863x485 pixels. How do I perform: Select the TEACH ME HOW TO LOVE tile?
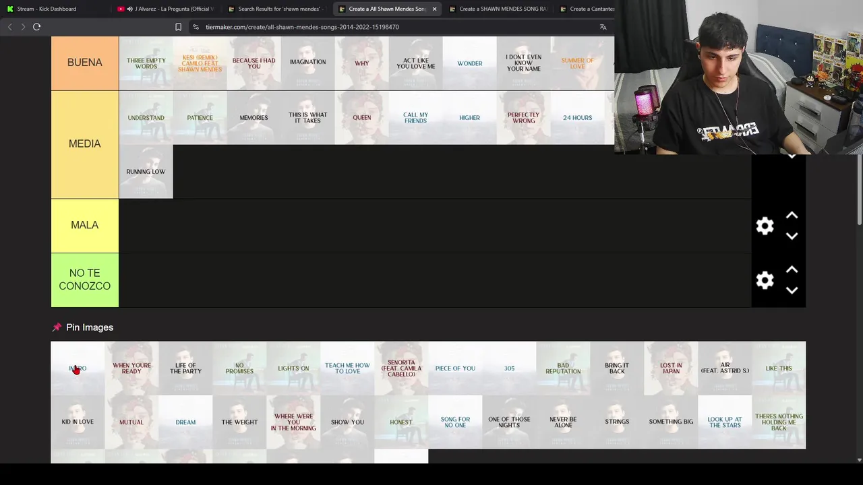tap(347, 368)
